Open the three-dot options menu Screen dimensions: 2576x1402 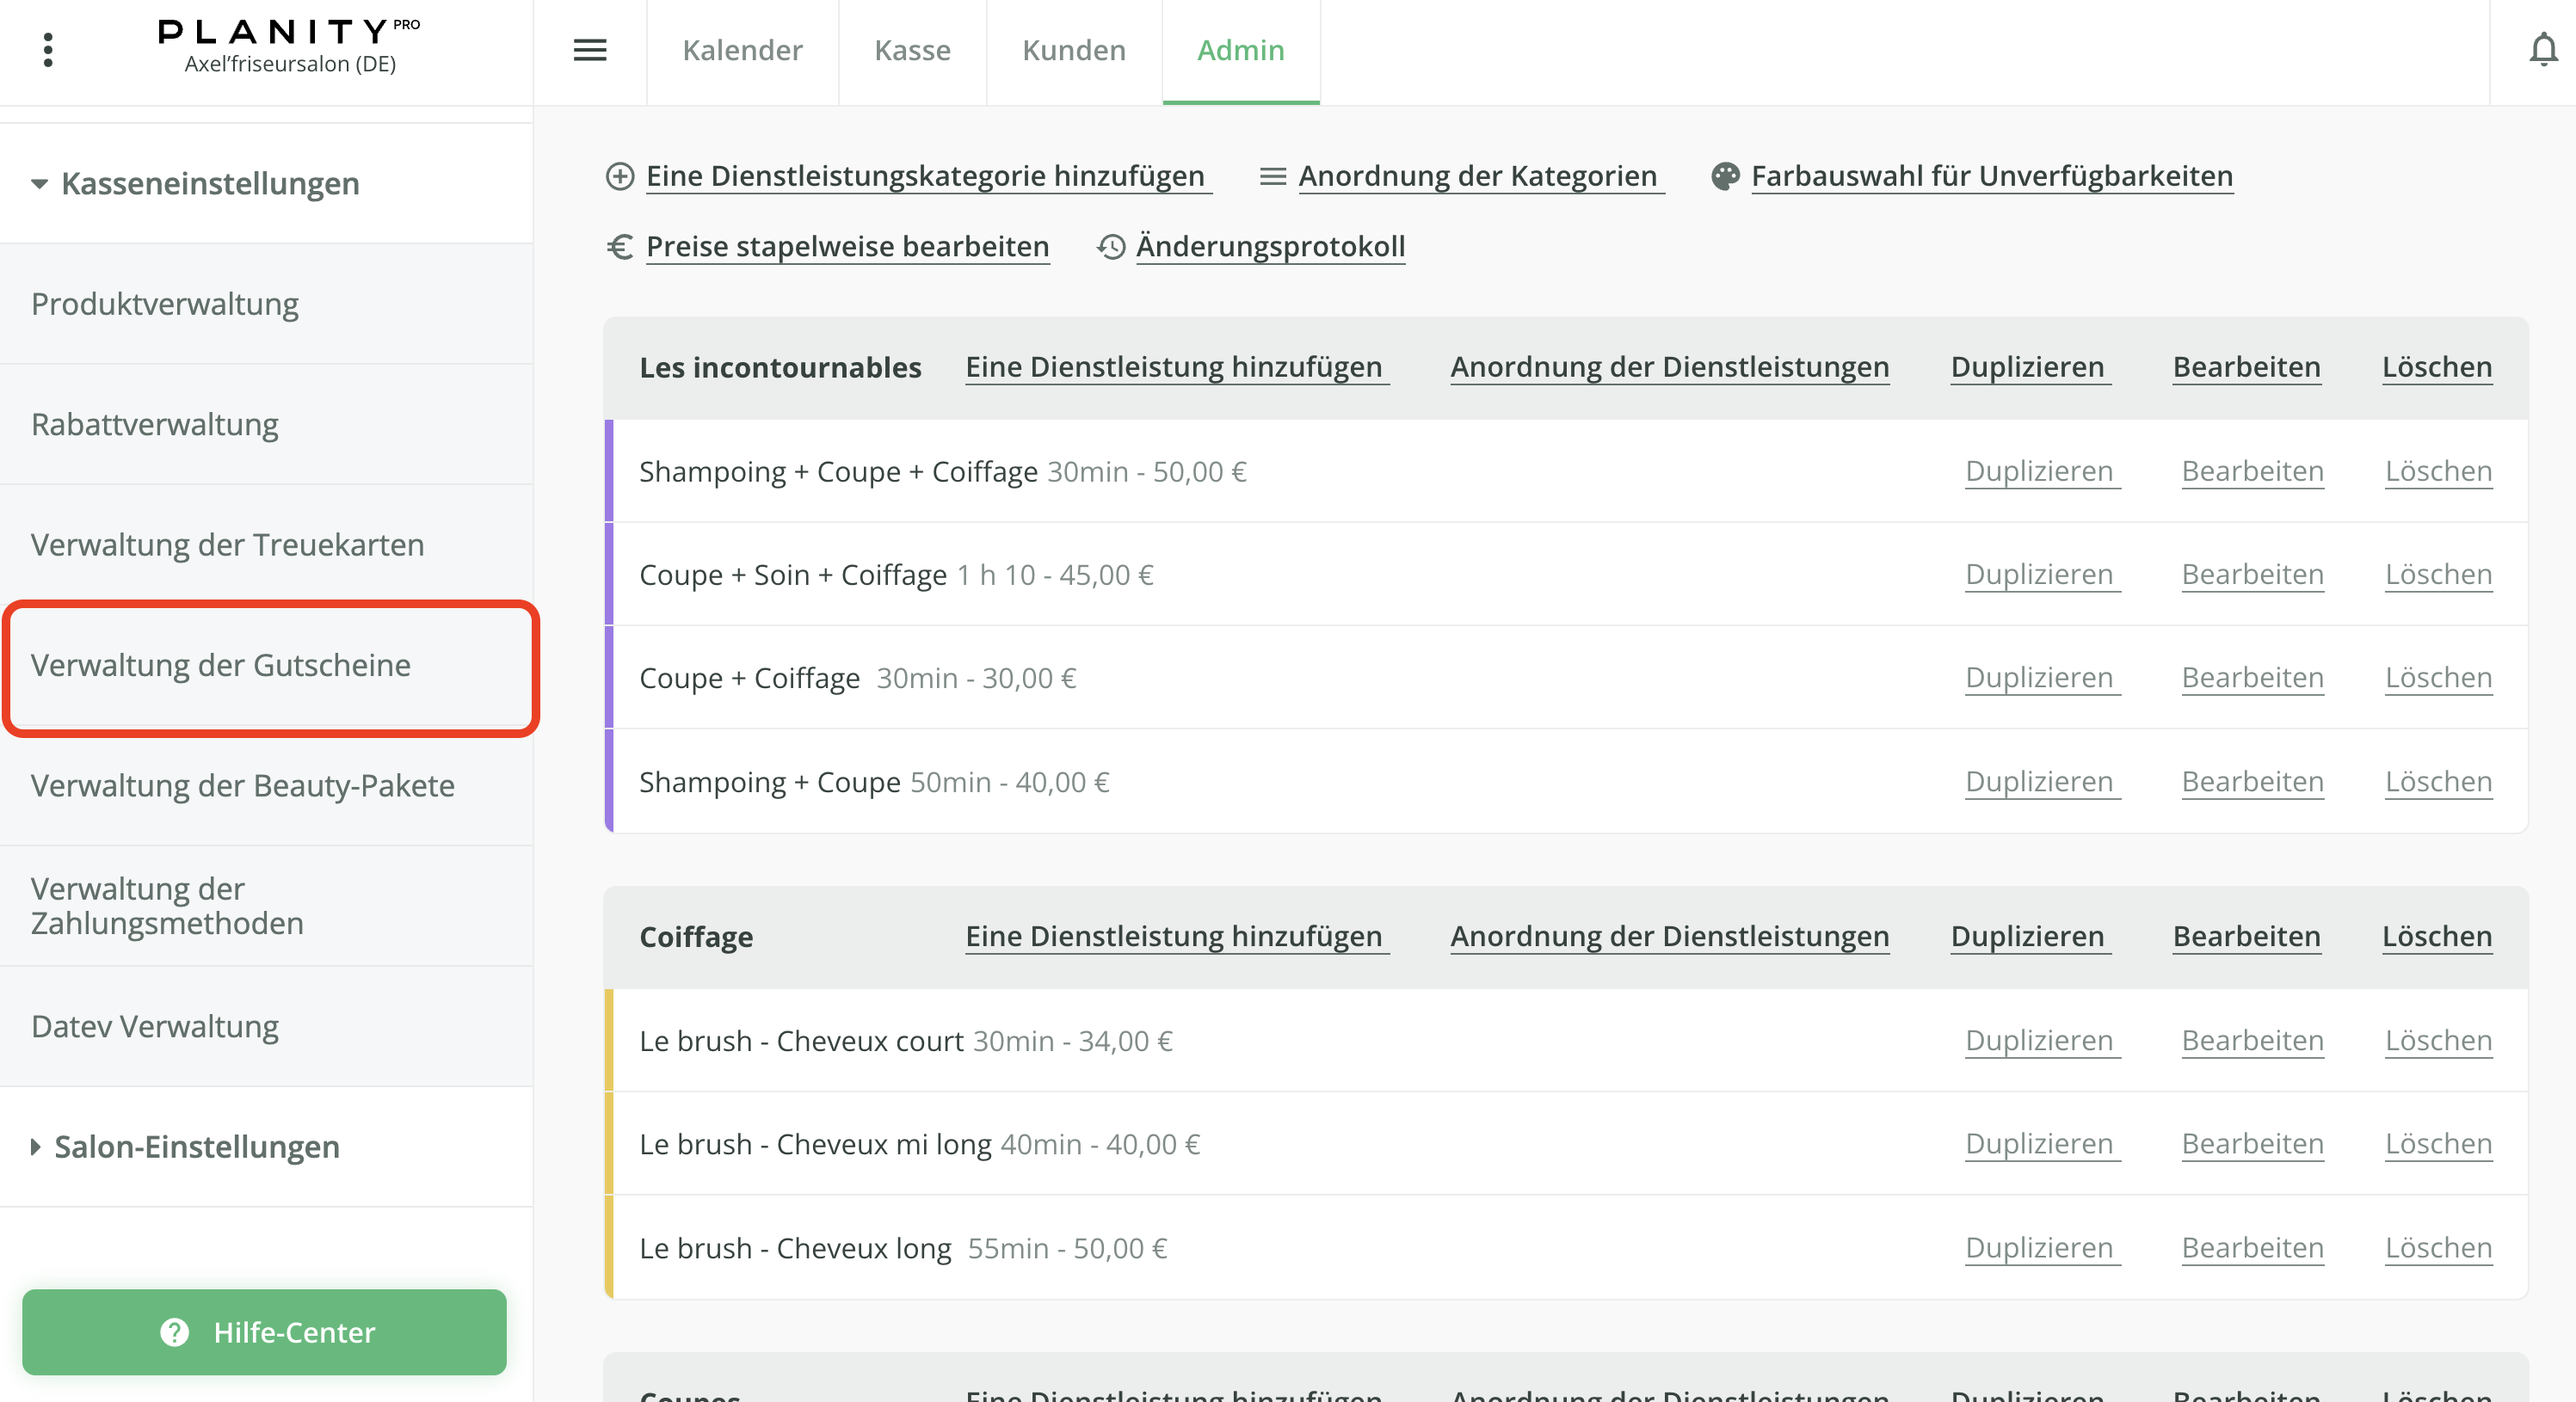pyautogui.click(x=47, y=50)
